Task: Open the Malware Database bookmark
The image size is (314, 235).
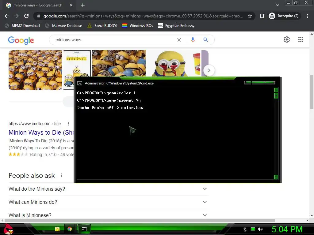Action: pos(64,26)
